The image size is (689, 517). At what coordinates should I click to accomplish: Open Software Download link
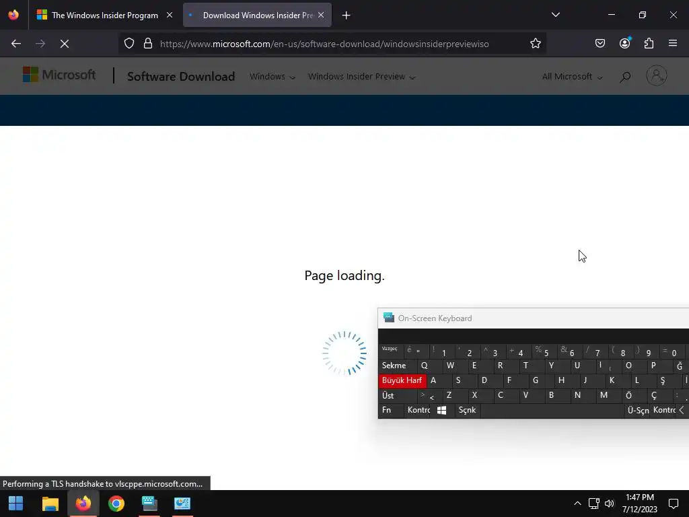point(181,77)
